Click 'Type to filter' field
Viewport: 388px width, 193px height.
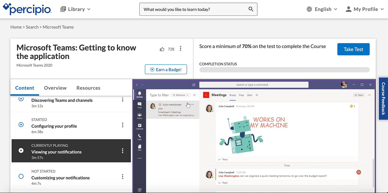click(159, 95)
